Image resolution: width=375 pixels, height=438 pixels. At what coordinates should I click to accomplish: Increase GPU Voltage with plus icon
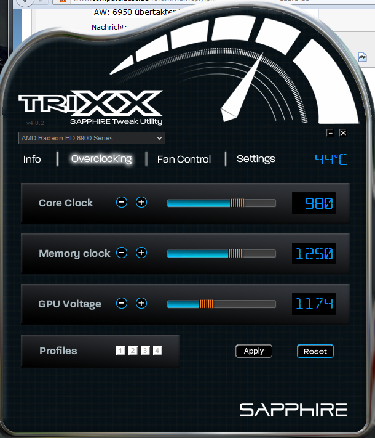point(141,303)
